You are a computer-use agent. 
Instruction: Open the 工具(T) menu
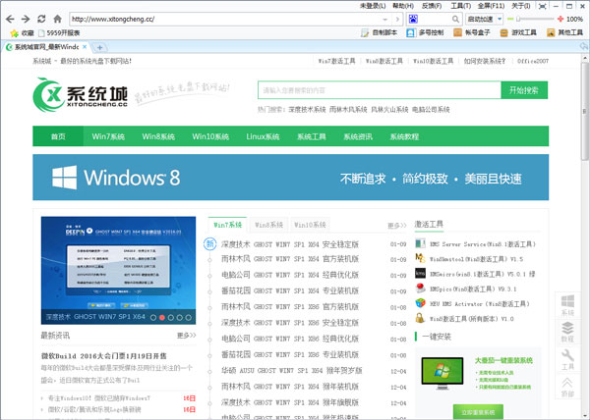pyautogui.click(x=460, y=6)
